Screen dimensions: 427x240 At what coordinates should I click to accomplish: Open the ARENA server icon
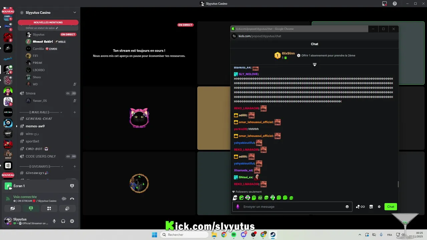point(8,112)
